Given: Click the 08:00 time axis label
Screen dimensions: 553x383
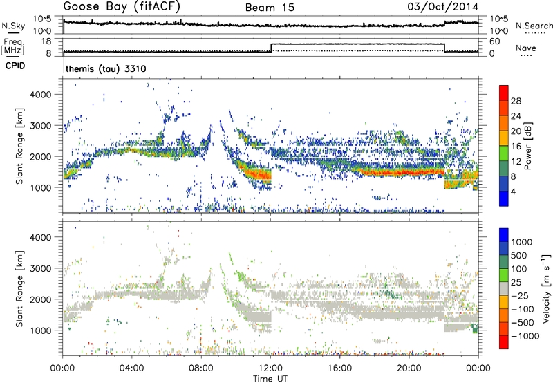Looking at the screenshot, I should tap(201, 368).
